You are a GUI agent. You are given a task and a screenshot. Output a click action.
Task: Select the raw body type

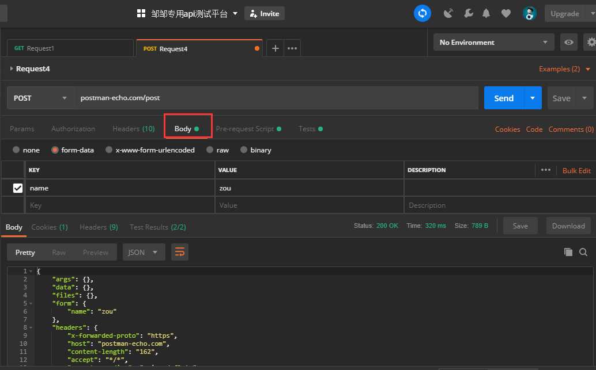click(209, 150)
